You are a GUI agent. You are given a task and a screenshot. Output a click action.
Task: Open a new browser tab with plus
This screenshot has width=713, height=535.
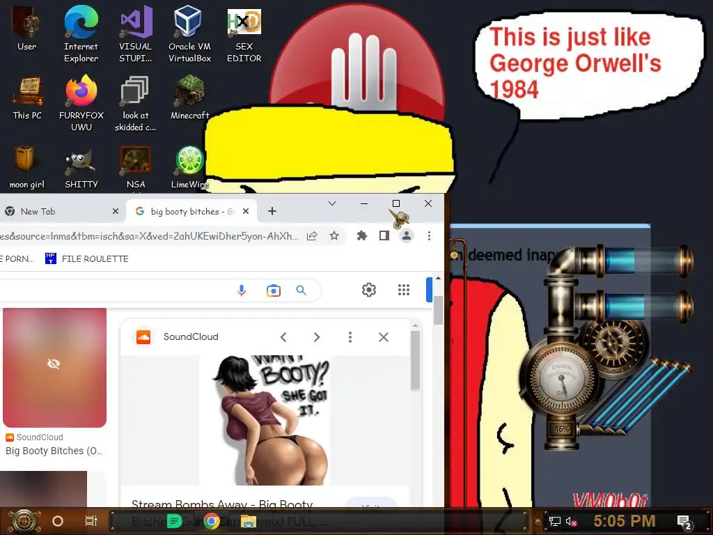[x=272, y=212]
